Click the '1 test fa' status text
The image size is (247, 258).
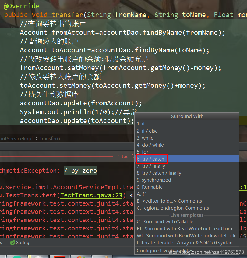pos(126,157)
